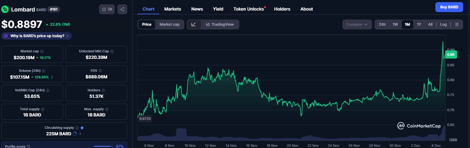Viewport: 470px width, 148px height.
Task: Click the Market cap info icon
Action: 42,51
